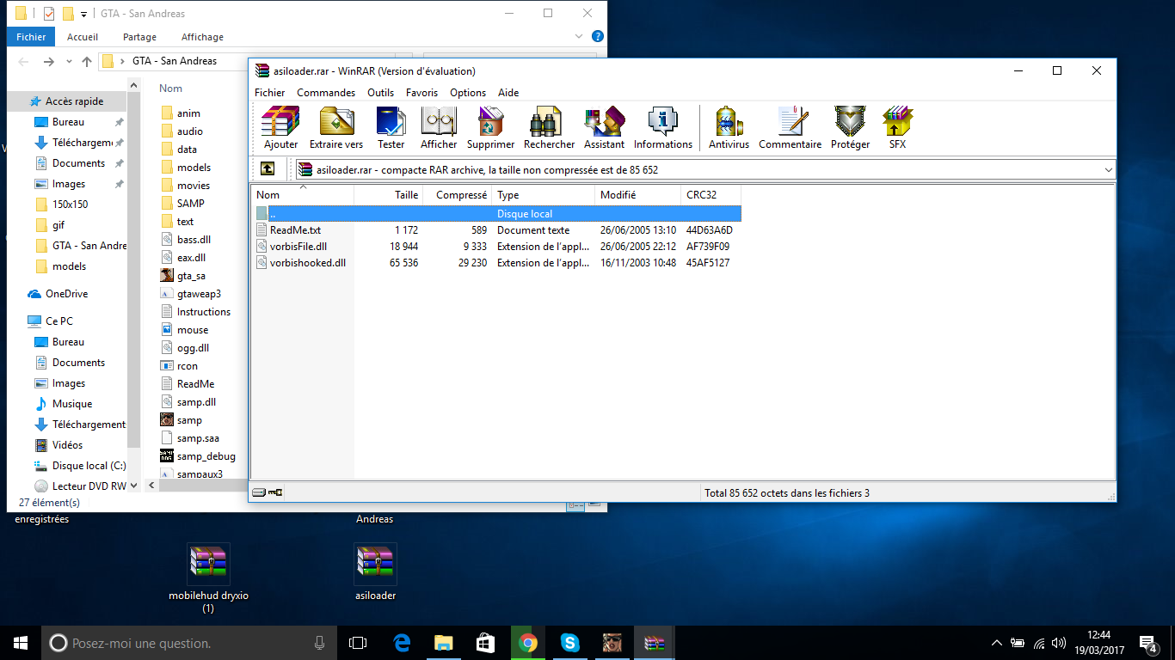This screenshot has height=660, width=1175.
Task: Open the Commandes menu in WinRAR
Action: pos(326,93)
